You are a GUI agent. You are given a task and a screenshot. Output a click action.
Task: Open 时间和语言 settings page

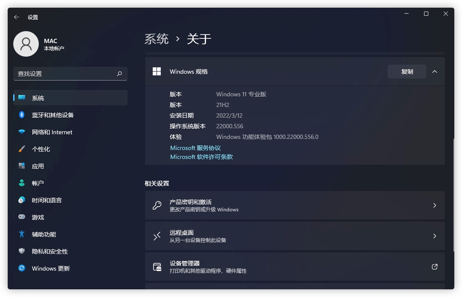[x=70, y=200]
